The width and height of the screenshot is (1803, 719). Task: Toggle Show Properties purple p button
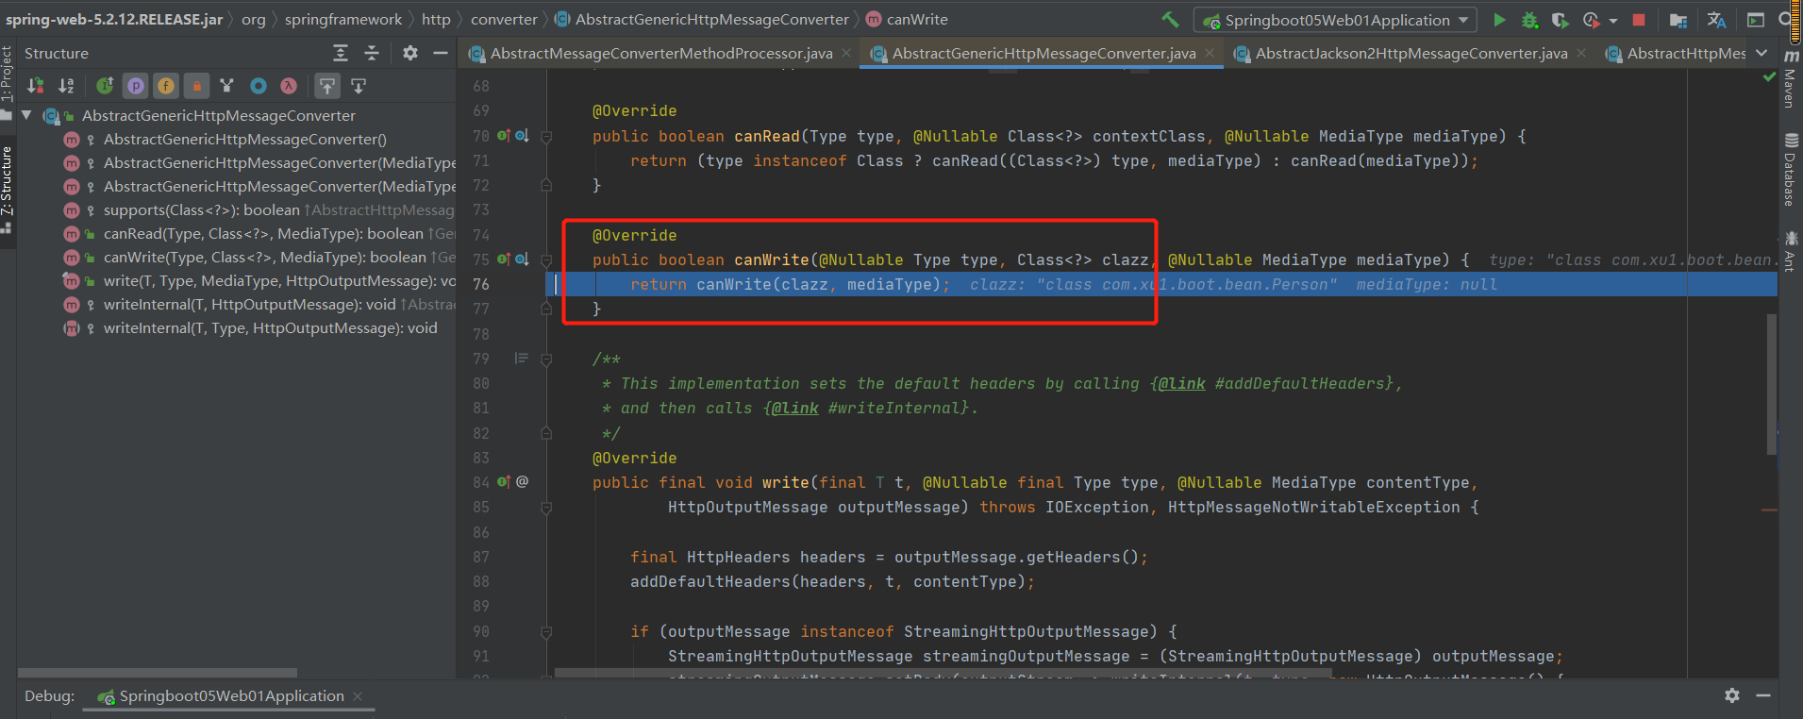tap(136, 86)
